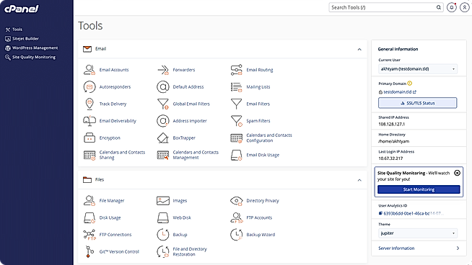Open the Track Delivery icon
The image size is (472, 265).
89,104
